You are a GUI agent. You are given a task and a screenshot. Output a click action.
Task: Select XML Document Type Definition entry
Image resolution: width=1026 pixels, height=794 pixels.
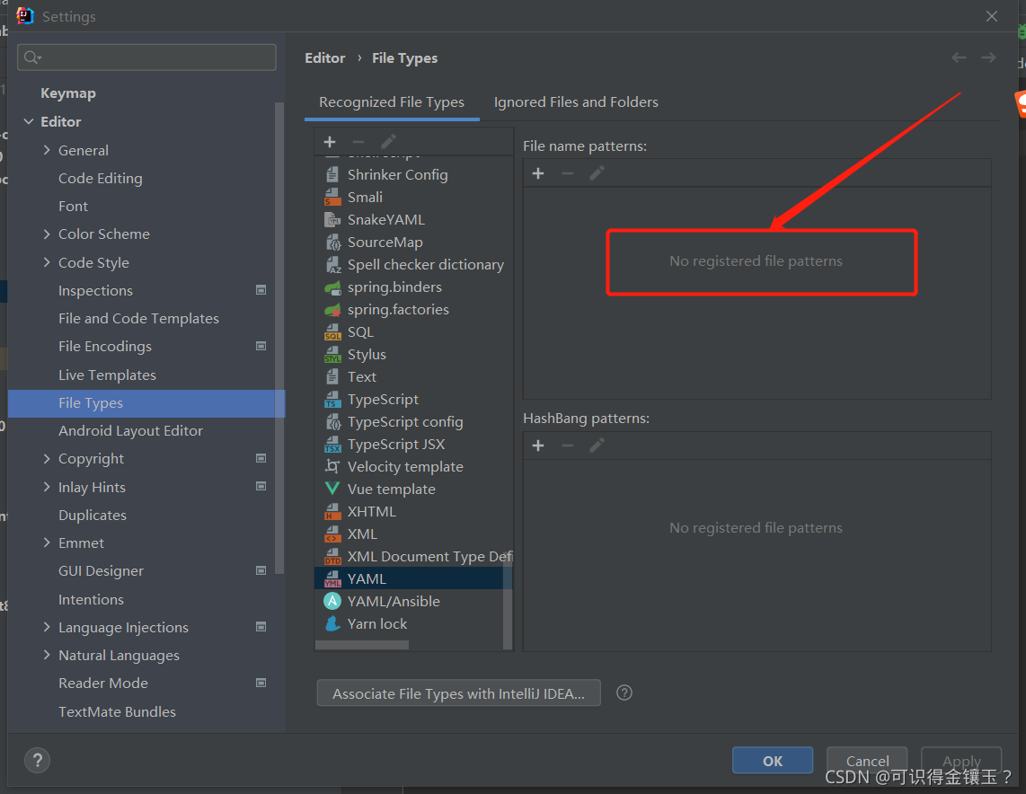coord(413,556)
